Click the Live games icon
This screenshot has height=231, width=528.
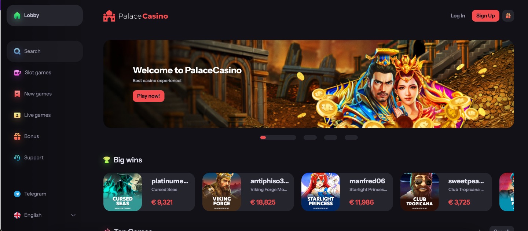click(x=17, y=115)
